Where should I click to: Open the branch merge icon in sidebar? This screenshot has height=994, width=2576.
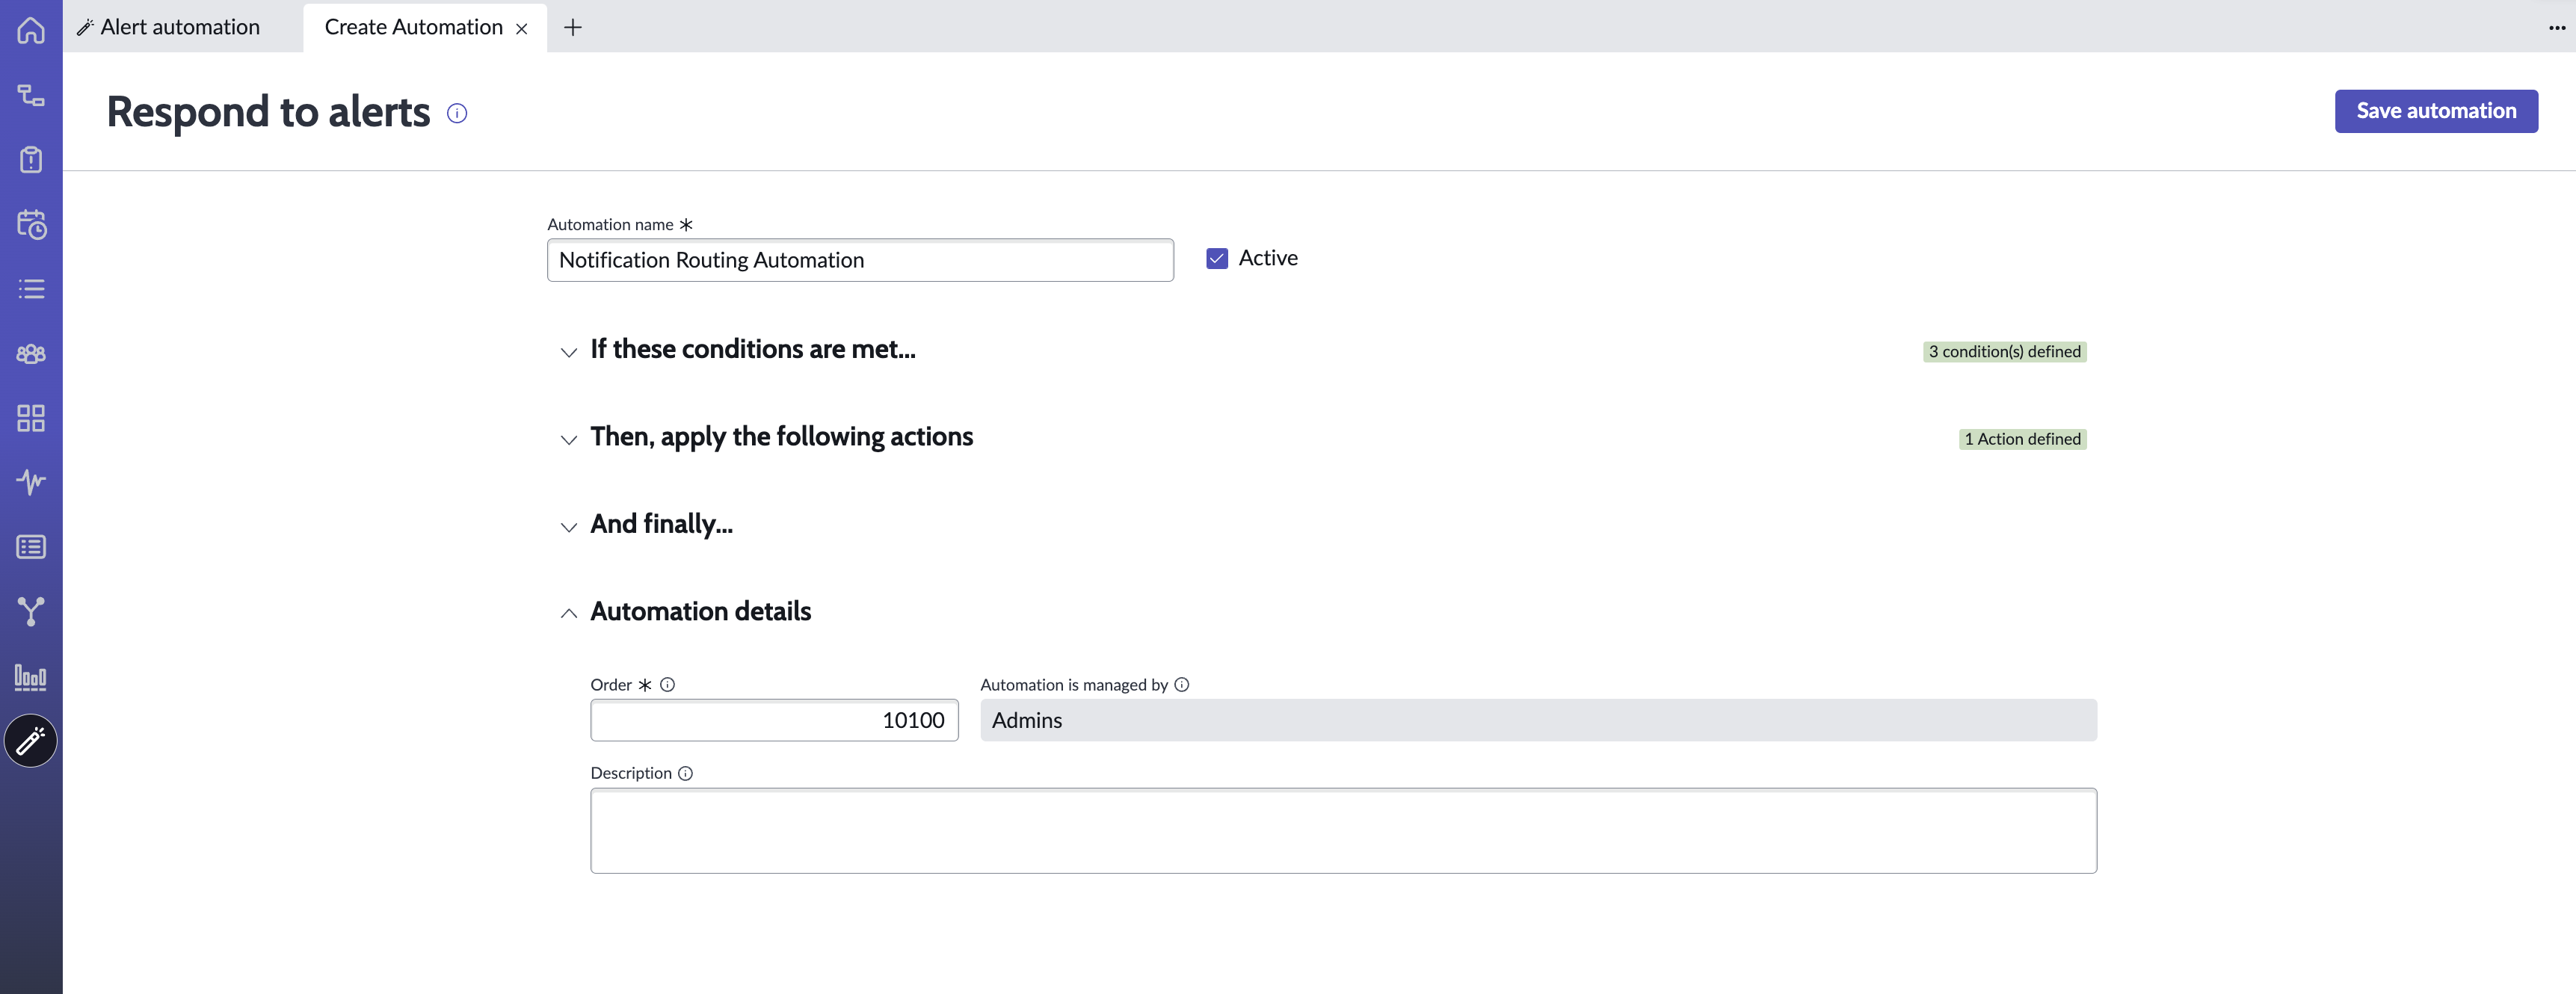[x=31, y=611]
